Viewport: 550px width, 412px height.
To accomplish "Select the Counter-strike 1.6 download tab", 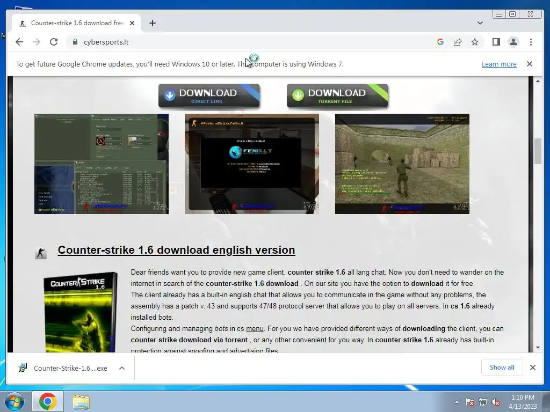I will tap(76, 23).
